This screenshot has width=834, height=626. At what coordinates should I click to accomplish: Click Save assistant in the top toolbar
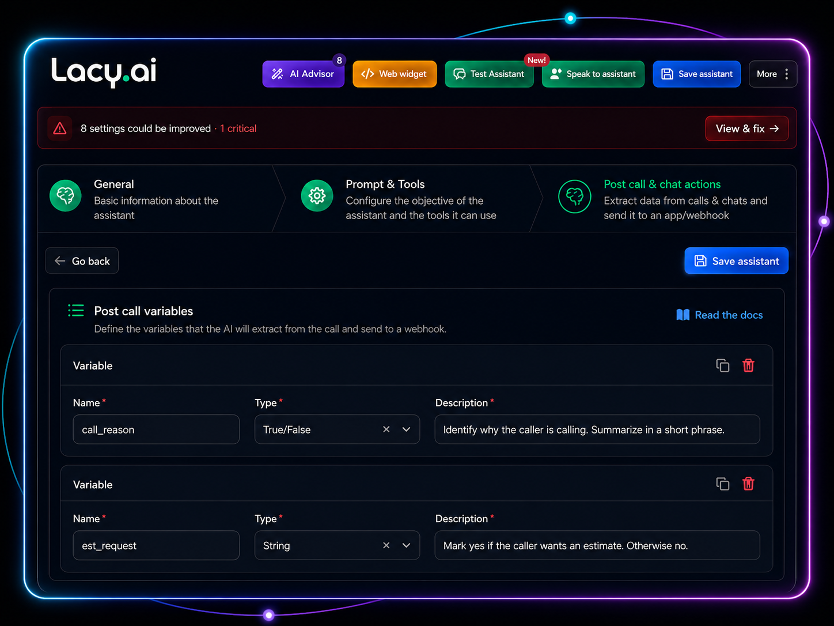pyautogui.click(x=696, y=74)
